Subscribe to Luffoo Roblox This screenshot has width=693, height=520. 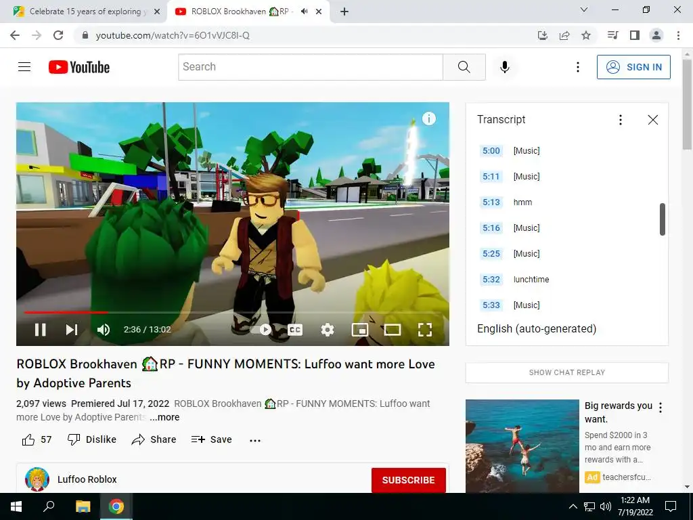click(x=408, y=480)
